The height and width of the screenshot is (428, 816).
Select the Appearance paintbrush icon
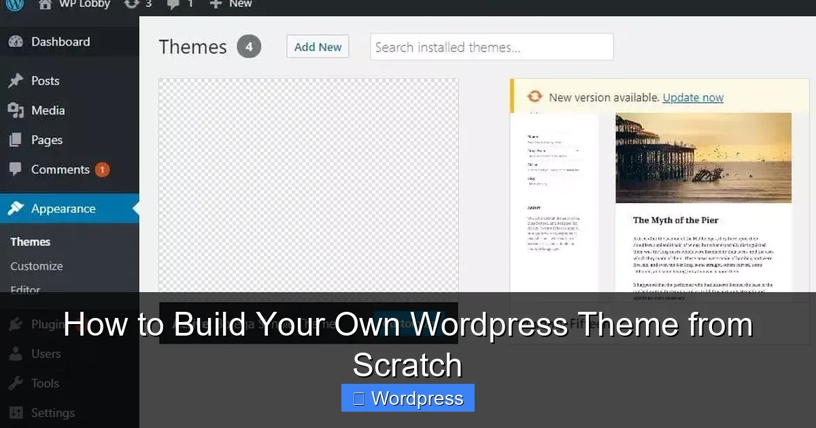click(16, 209)
